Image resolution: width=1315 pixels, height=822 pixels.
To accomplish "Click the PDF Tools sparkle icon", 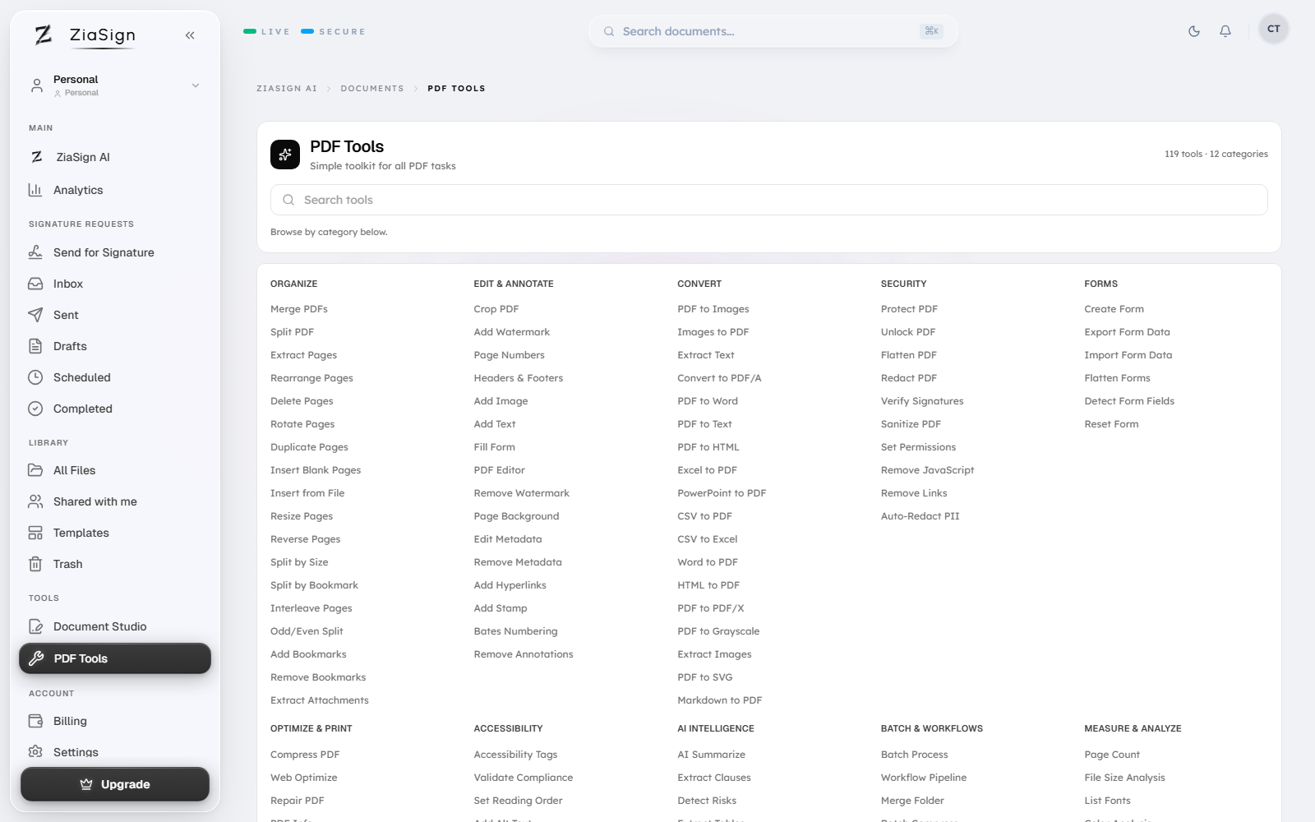I will click(x=285, y=155).
